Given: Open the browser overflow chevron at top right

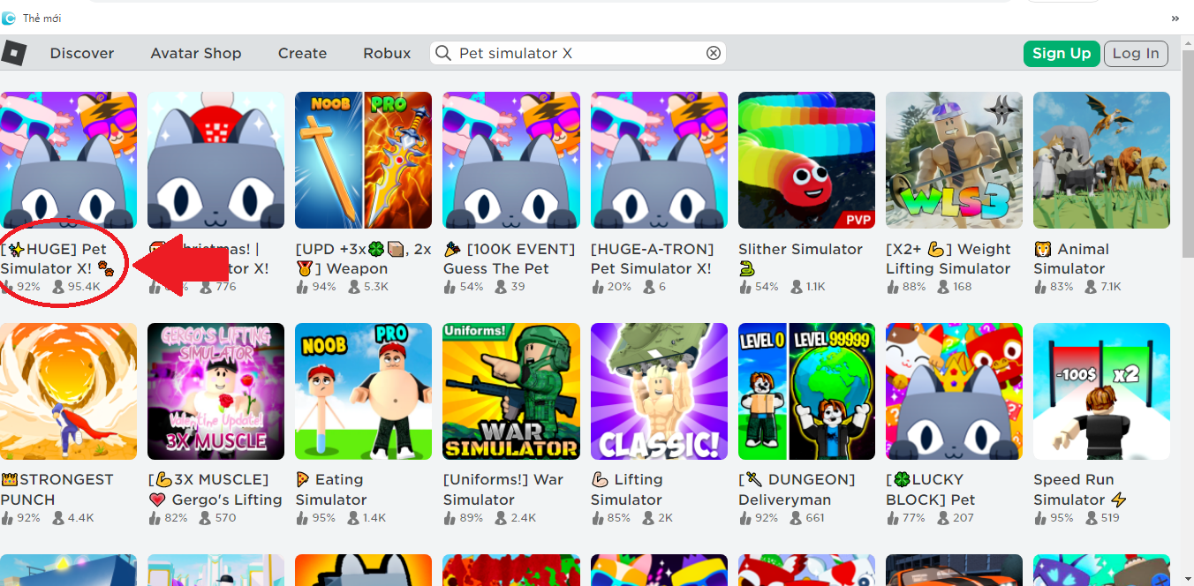Looking at the screenshot, I should (x=1175, y=18).
